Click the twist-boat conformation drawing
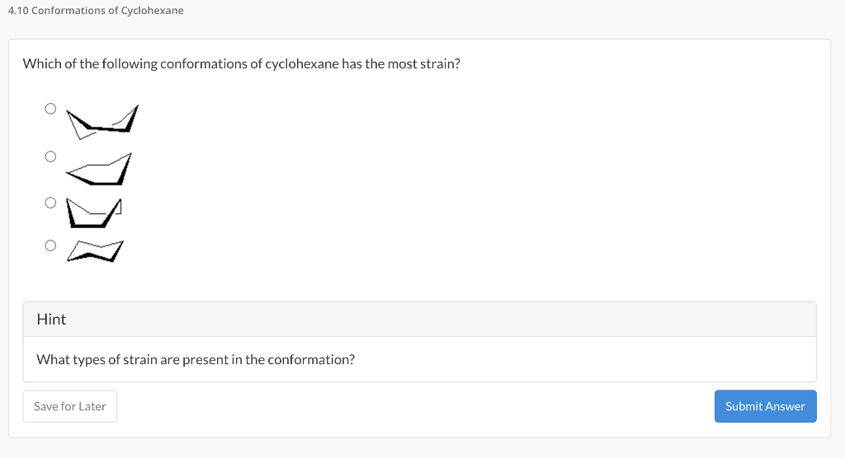Image resolution: width=845 pixels, height=458 pixels. [x=102, y=120]
